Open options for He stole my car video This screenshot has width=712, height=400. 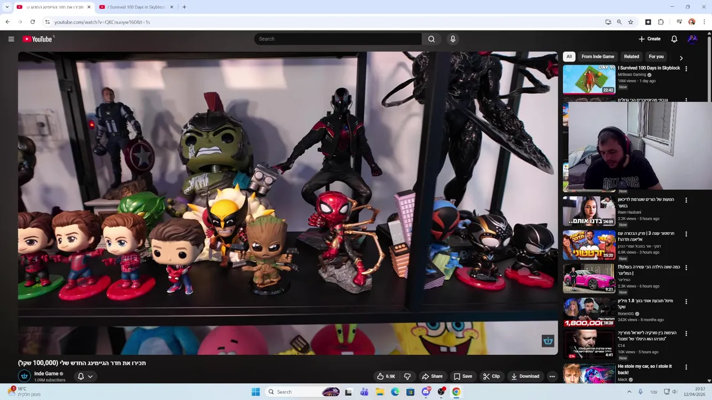pyautogui.click(x=686, y=367)
